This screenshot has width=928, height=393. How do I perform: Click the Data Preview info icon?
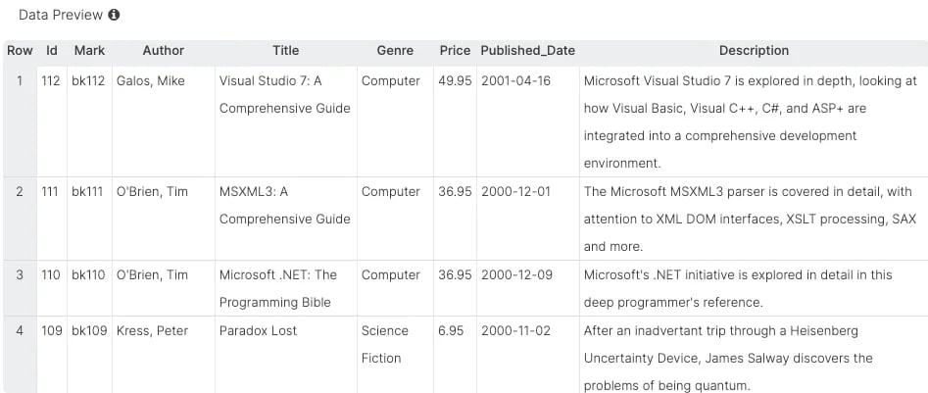115,15
